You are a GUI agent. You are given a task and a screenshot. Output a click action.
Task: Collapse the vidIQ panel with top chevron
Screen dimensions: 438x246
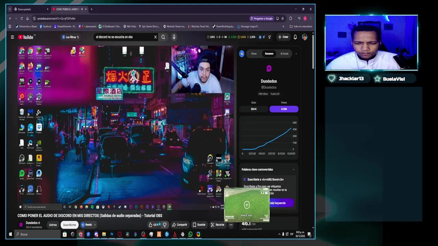pos(296,54)
